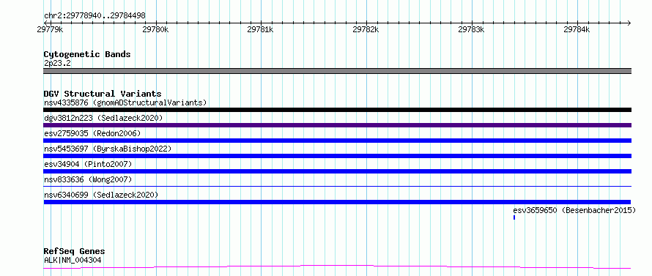Click the esv3659650 Besenbacher2015 label
Viewport: 652px width, 276px height.
tap(574, 210)
